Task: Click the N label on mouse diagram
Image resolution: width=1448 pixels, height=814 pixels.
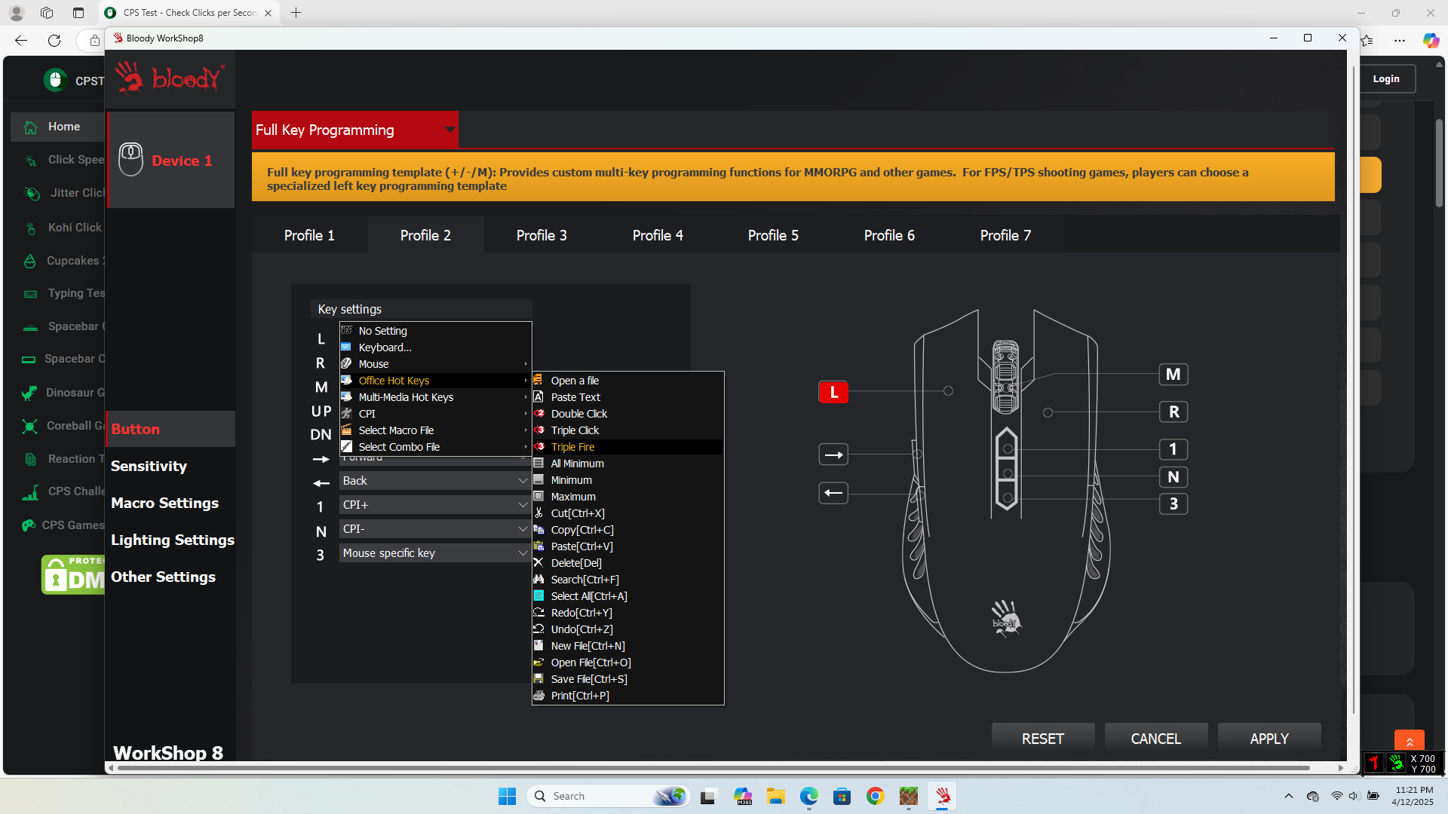Action: click(x=1173, y=477)
